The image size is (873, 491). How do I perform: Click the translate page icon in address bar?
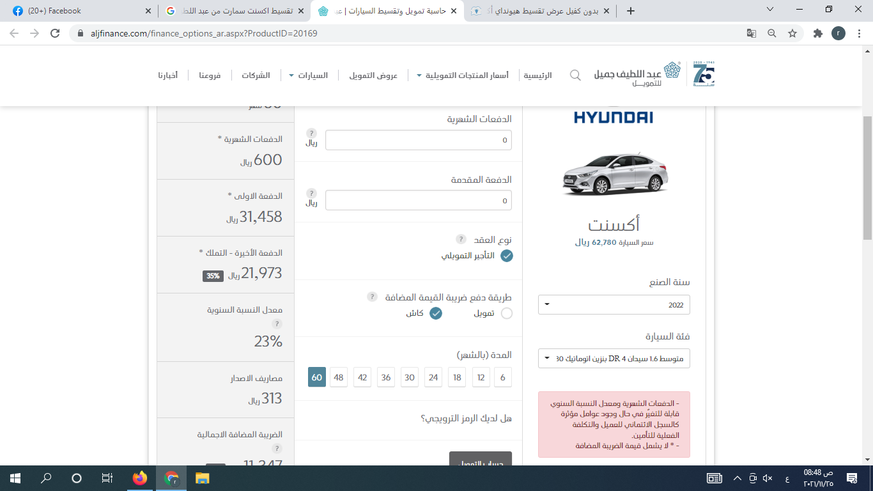(x=752, y=33)
